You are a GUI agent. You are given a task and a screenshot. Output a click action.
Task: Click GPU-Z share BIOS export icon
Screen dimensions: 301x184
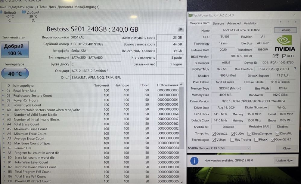click(275, 56)
